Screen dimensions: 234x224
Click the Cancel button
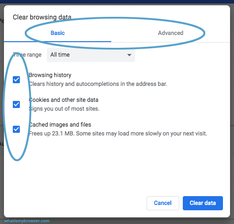point(163,203)
